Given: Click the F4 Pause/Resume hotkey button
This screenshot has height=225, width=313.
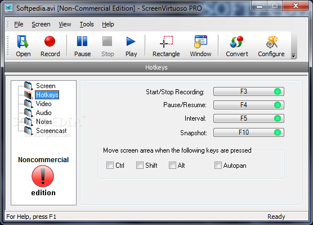Looking at the screenshot, I should [x=249, y=105].
